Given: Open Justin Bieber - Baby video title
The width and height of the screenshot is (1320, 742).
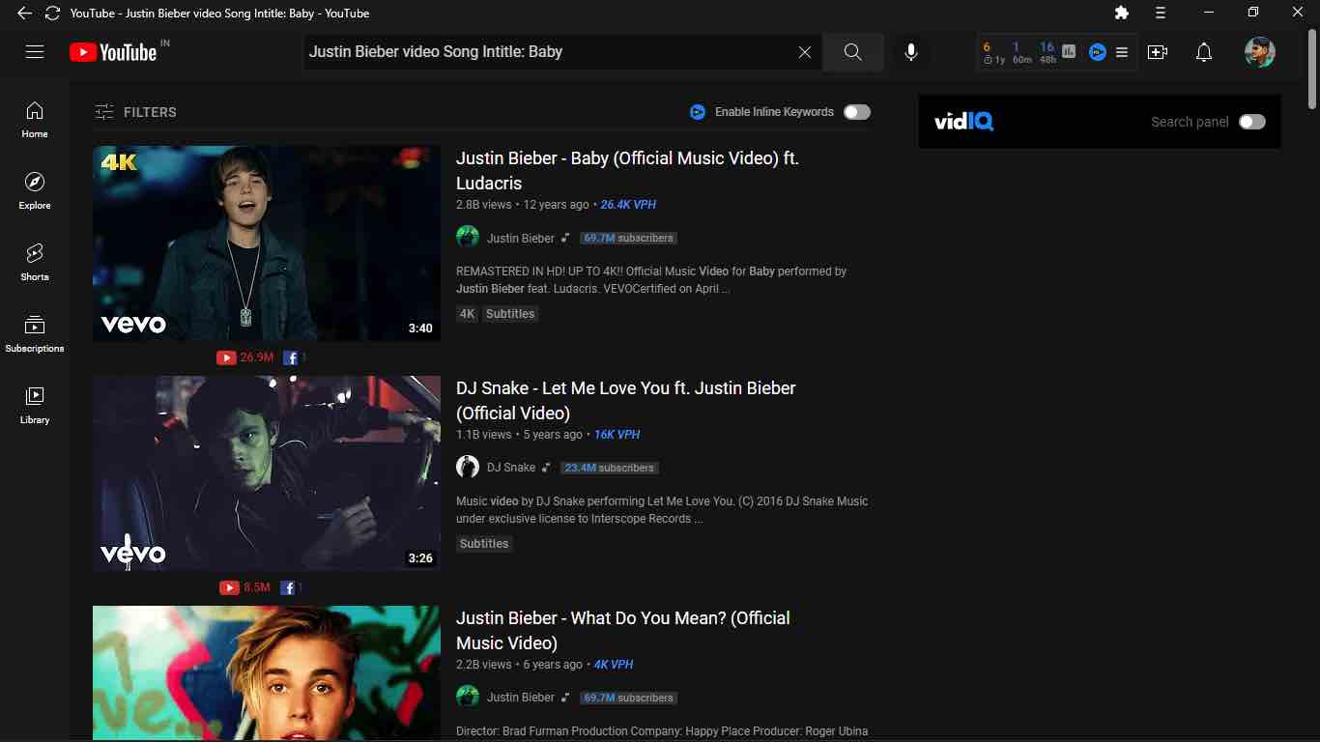Looking at the screenshot, I should 627,171.
